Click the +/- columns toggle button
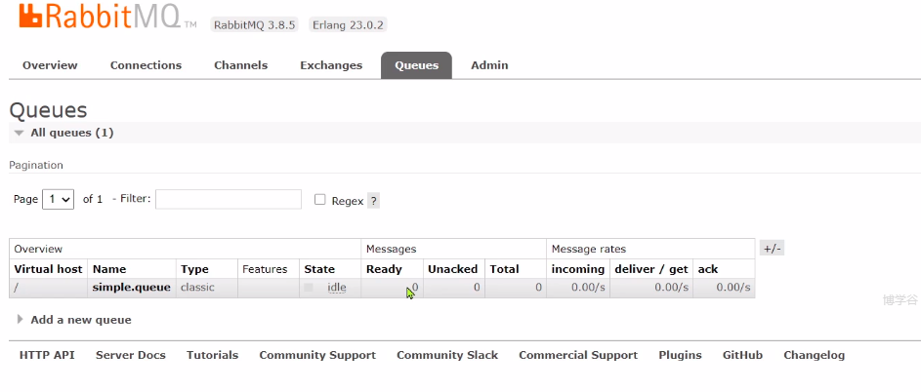921x392 pixels. pos(772,249)
